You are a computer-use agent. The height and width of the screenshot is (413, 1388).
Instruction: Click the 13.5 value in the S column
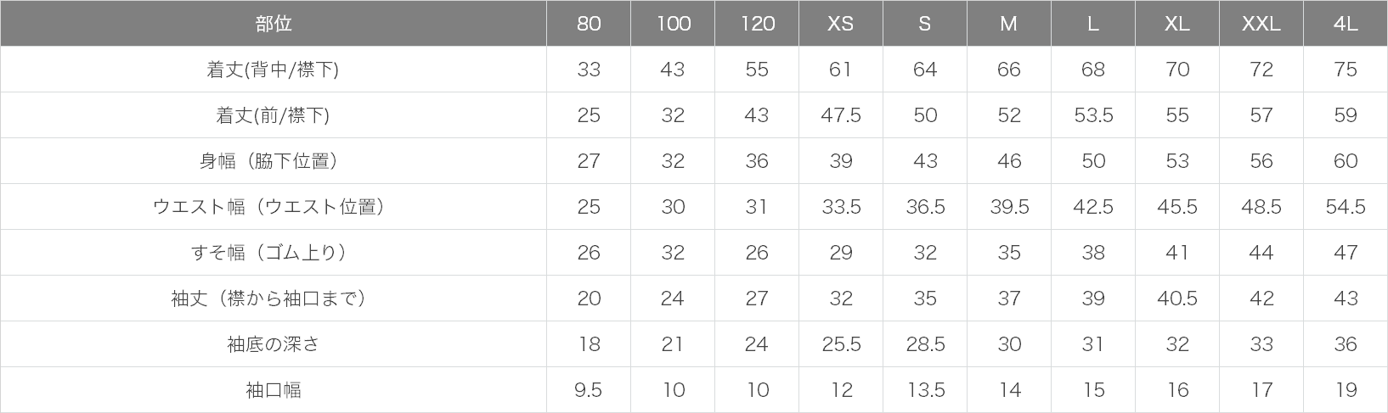[924, 390]
